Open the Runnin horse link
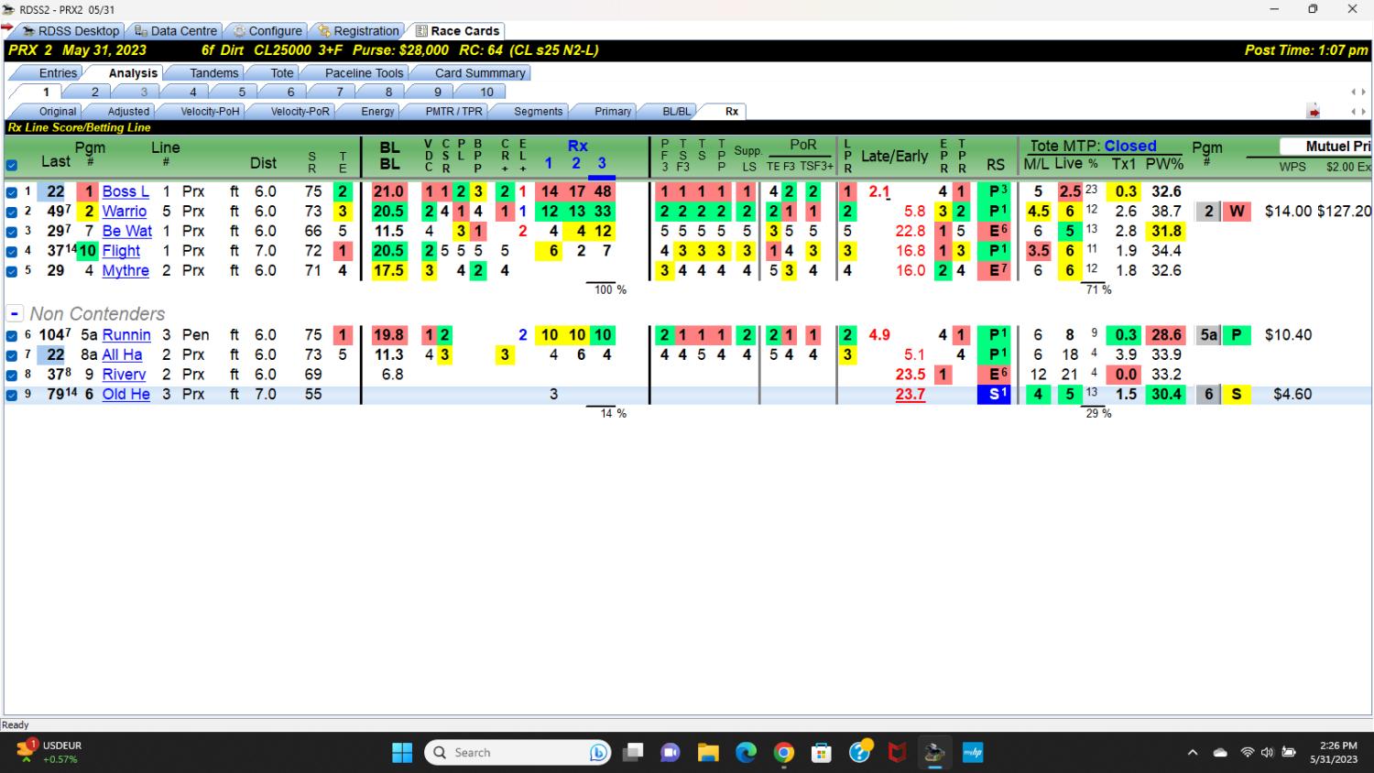Screen dimensions: 1374x773 126,336
